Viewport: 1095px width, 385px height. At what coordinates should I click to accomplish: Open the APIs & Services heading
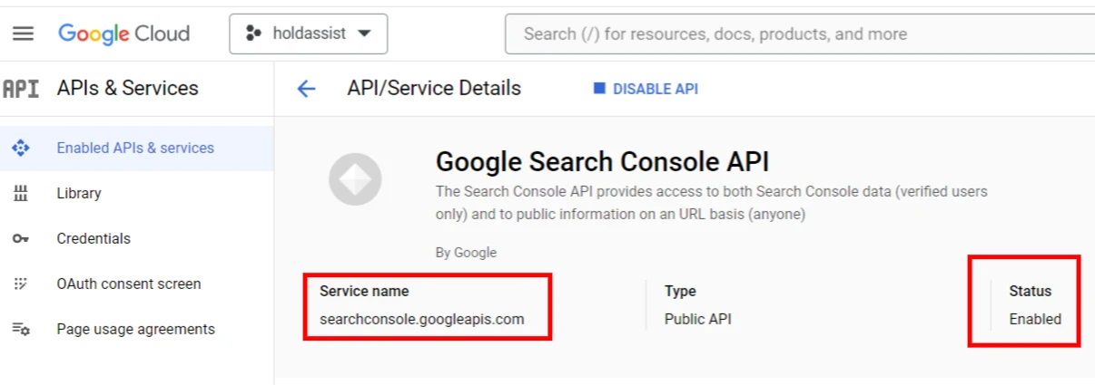tap(127, 88)
